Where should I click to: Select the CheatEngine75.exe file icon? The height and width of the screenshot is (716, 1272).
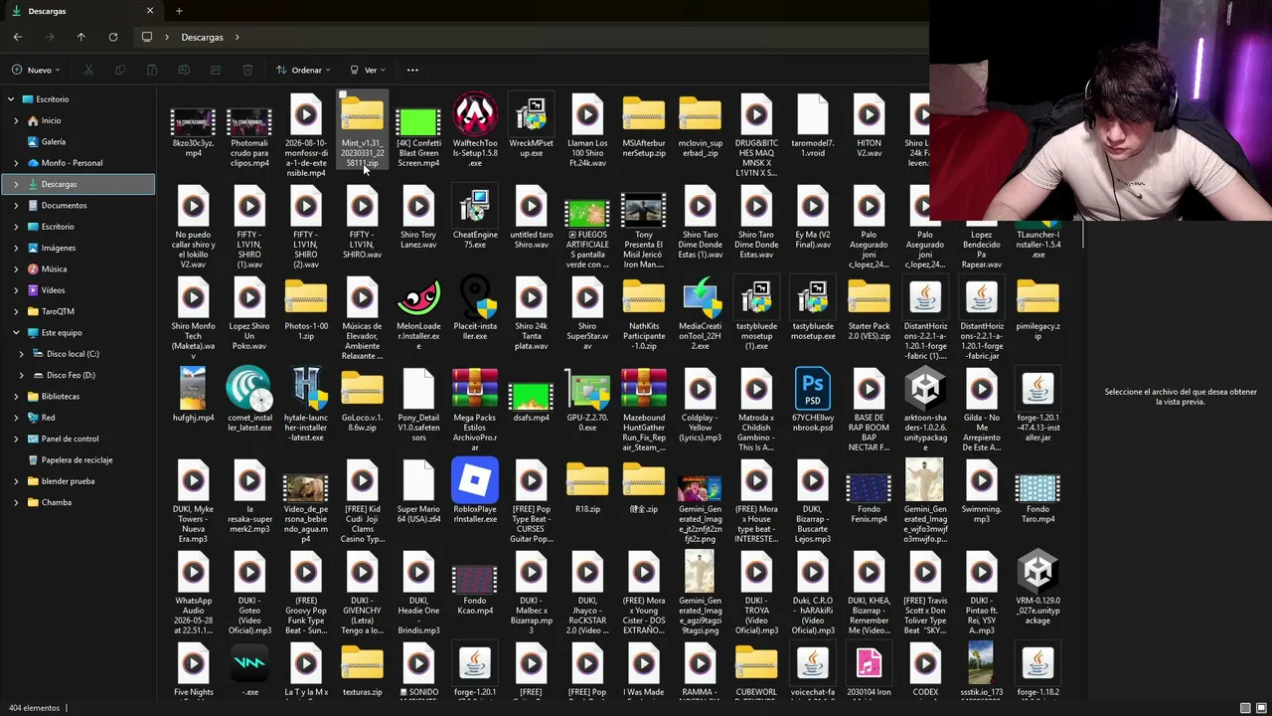(475, 207)
